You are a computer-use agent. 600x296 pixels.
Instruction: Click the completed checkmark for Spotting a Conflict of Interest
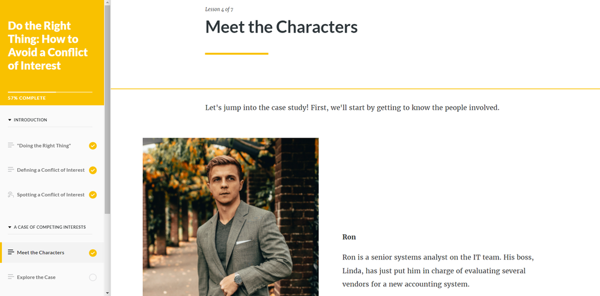(x=92, y=195)
